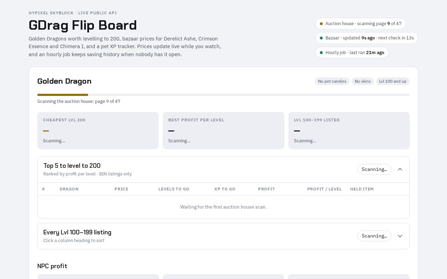
Task: Click "Scanning the auction house: page 9 of 47" text
Action: tap(79, 101)
